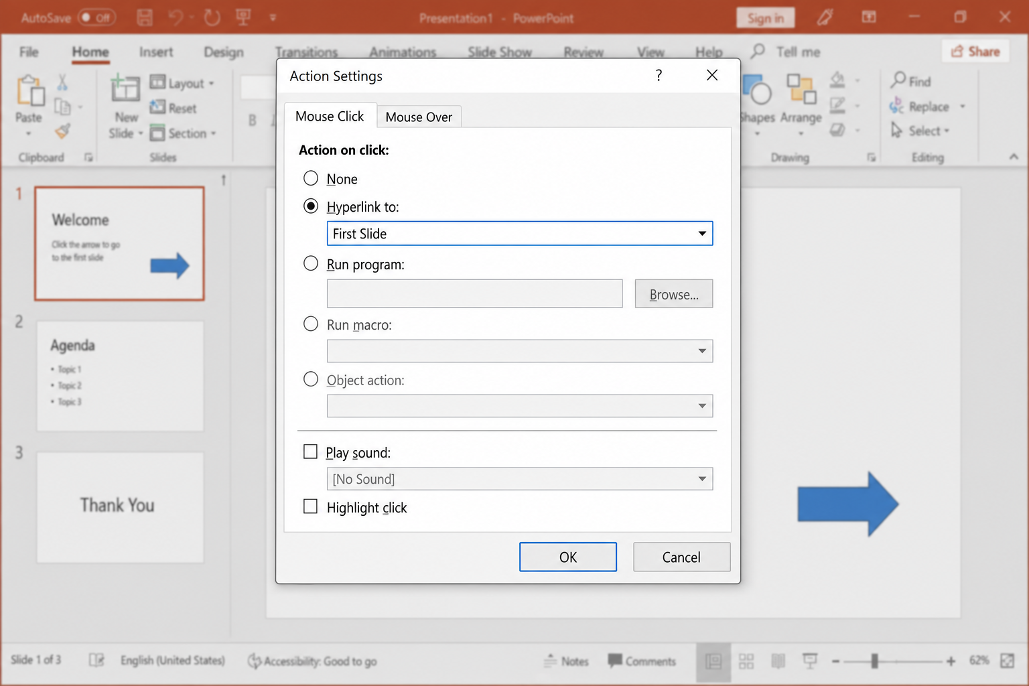Toggle the Notes pane button

[567, 661]
